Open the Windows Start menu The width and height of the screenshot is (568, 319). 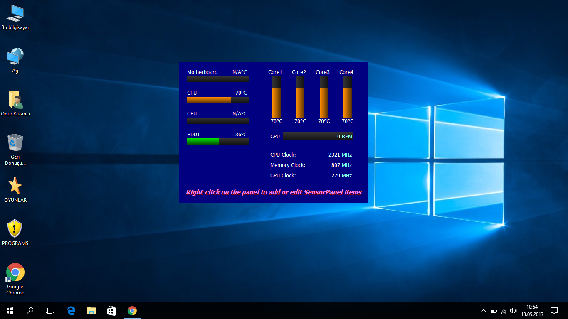coord(10,310)
